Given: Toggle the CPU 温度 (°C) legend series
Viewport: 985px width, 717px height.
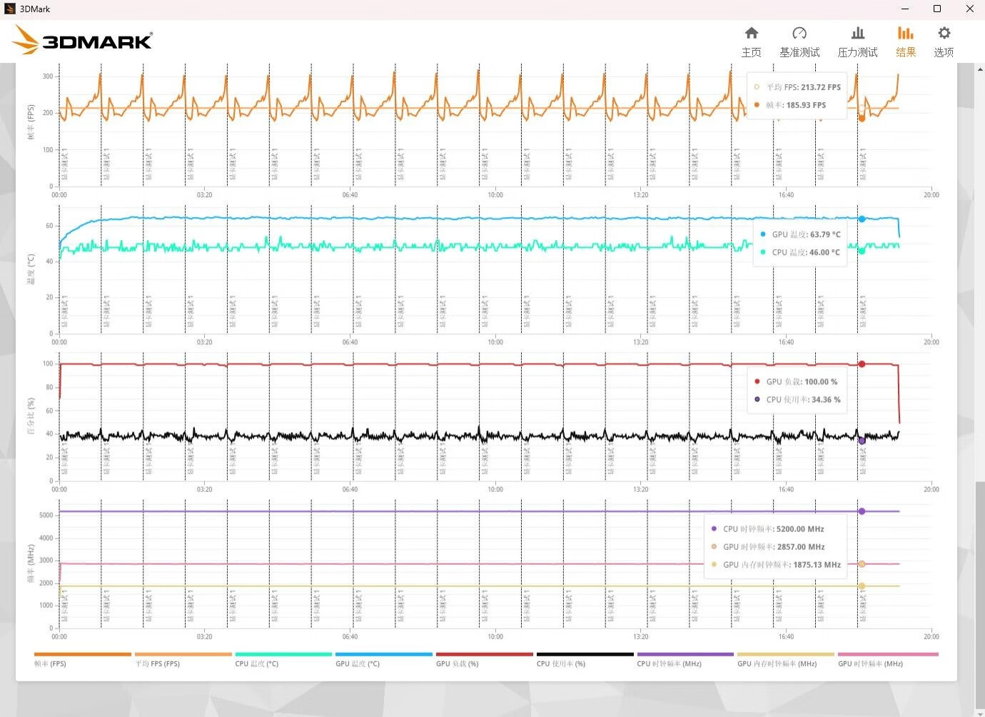Looking at the screenshot, I should (283, 659).
